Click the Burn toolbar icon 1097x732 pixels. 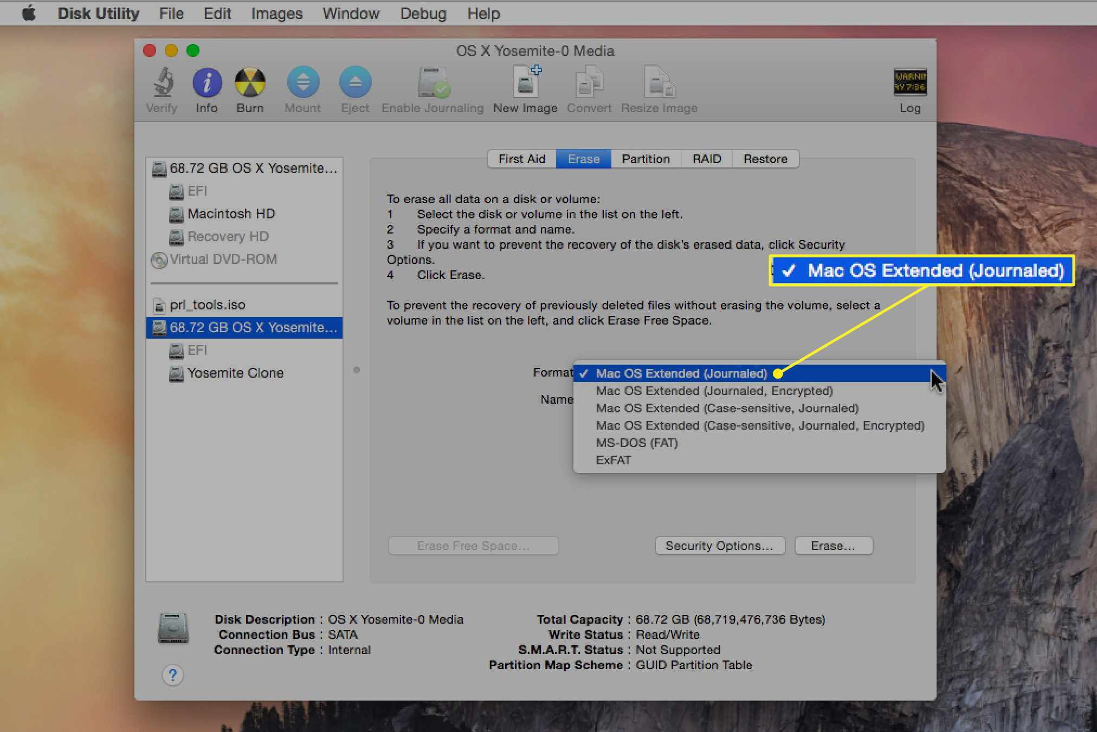[250, 82]
